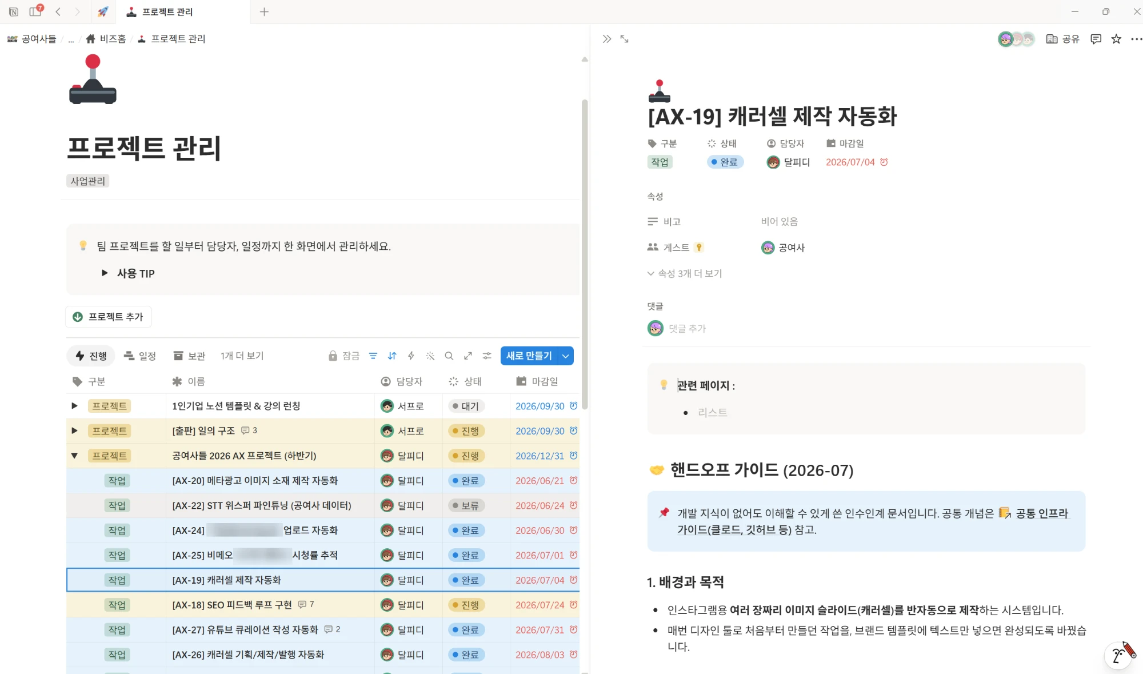Collapse side peek with double chevron icon
Image resolution: width=1143 pixels, height=674 pixels.
pyautogui.click(x=607, y=39)
